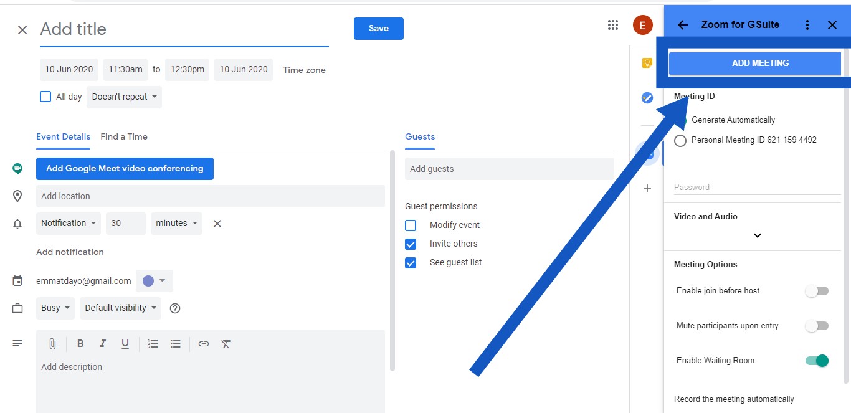This screenshot has width=851, height=413.
Task: Switch to the Event Details tab
Action: tap(63, 137)
